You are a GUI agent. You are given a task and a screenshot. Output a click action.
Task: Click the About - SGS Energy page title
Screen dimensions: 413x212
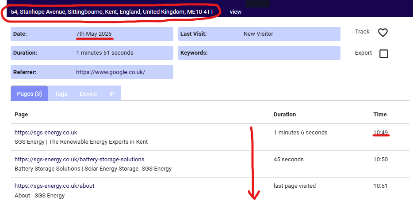39,195
